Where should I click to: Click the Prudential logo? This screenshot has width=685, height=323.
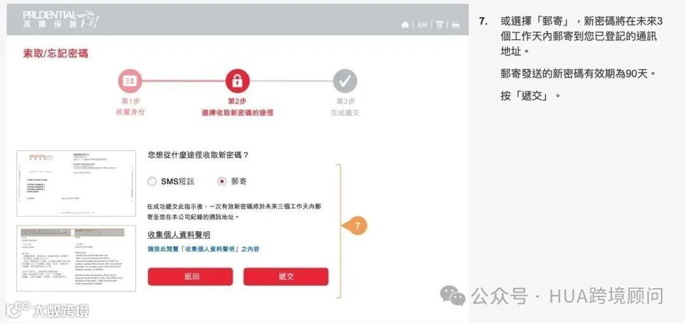pyautogui.click(x=61, y=20)
